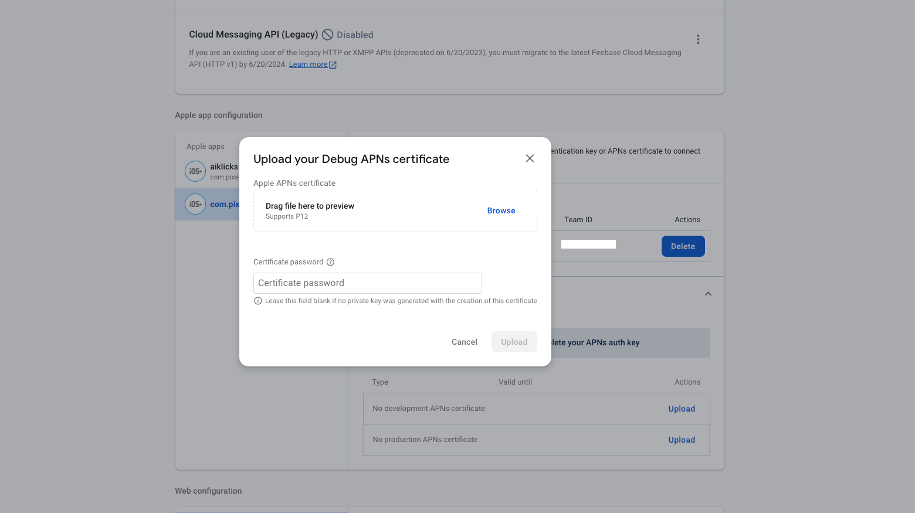Click the dialog's Upload button

click(x=514, y=342)
